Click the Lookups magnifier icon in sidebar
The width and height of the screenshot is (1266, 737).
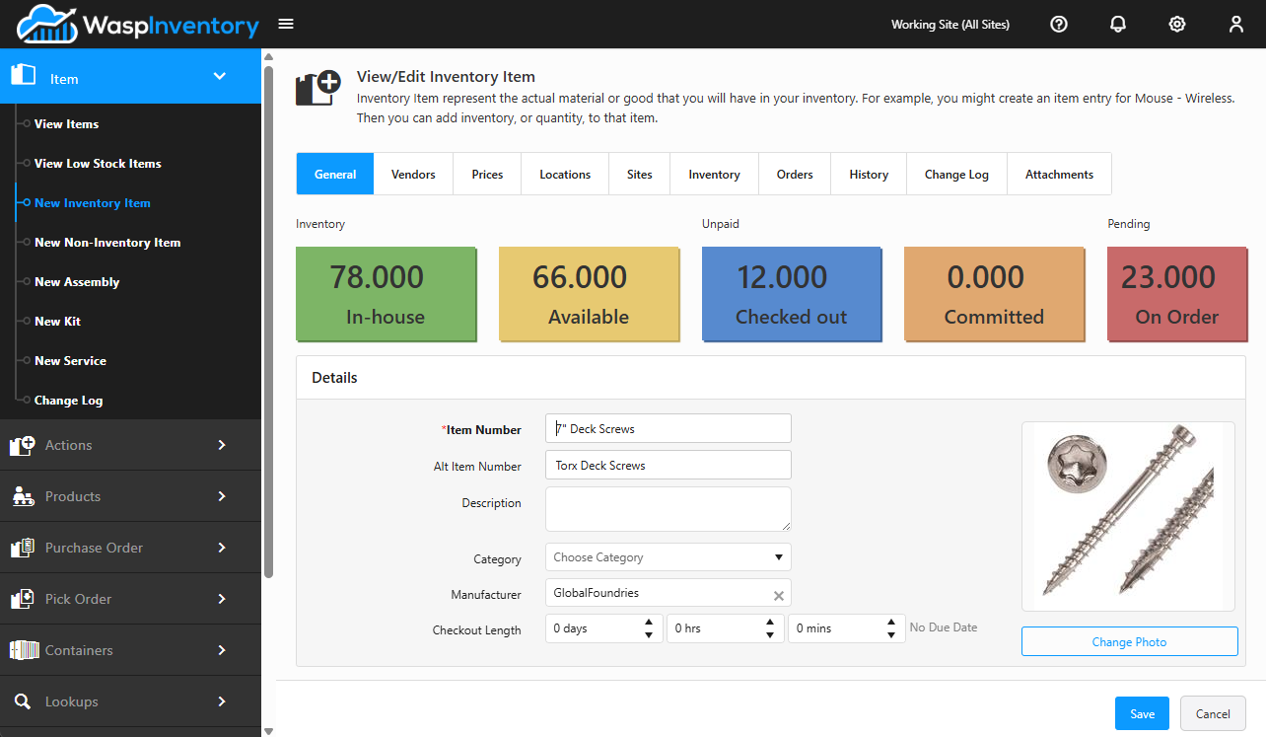[22, 701]
